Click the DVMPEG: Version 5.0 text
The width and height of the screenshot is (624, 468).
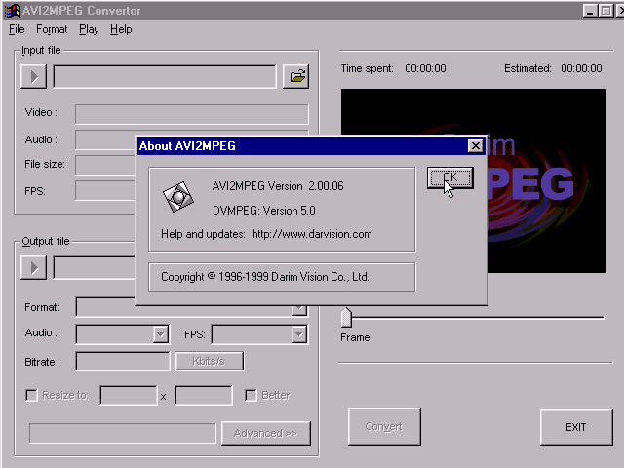[264, 211]
